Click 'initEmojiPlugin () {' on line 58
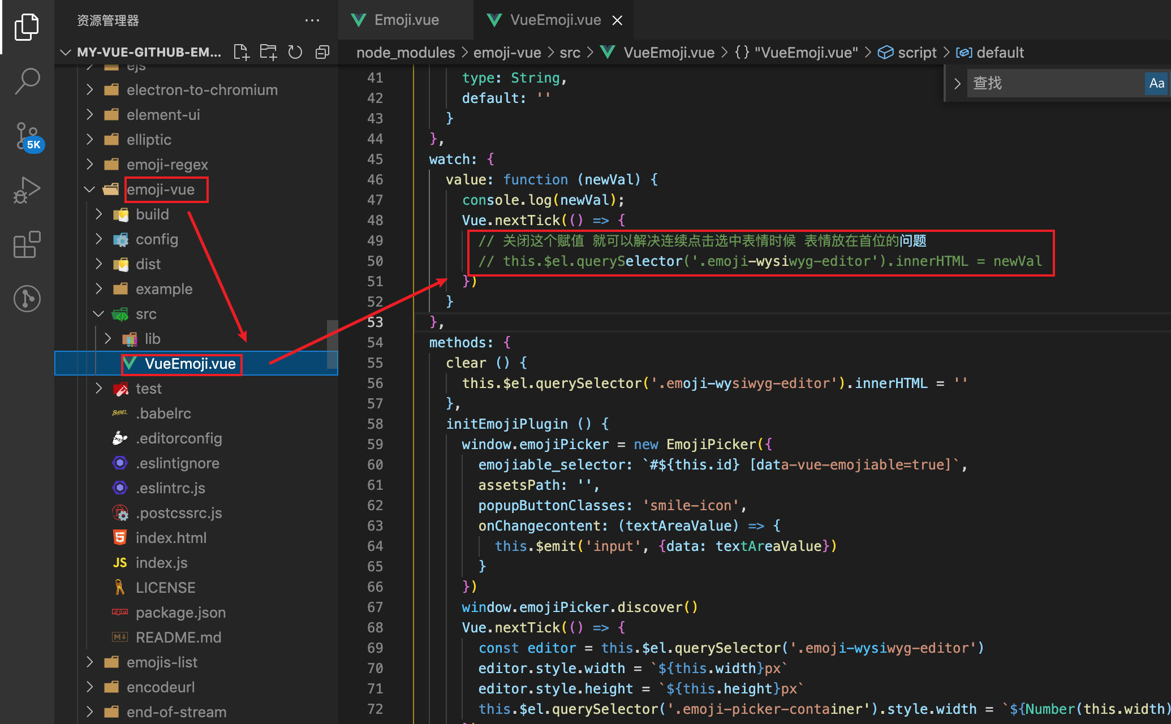This screenshot has width=1171, height=724. pyautogui.click(x=527, y=424)
